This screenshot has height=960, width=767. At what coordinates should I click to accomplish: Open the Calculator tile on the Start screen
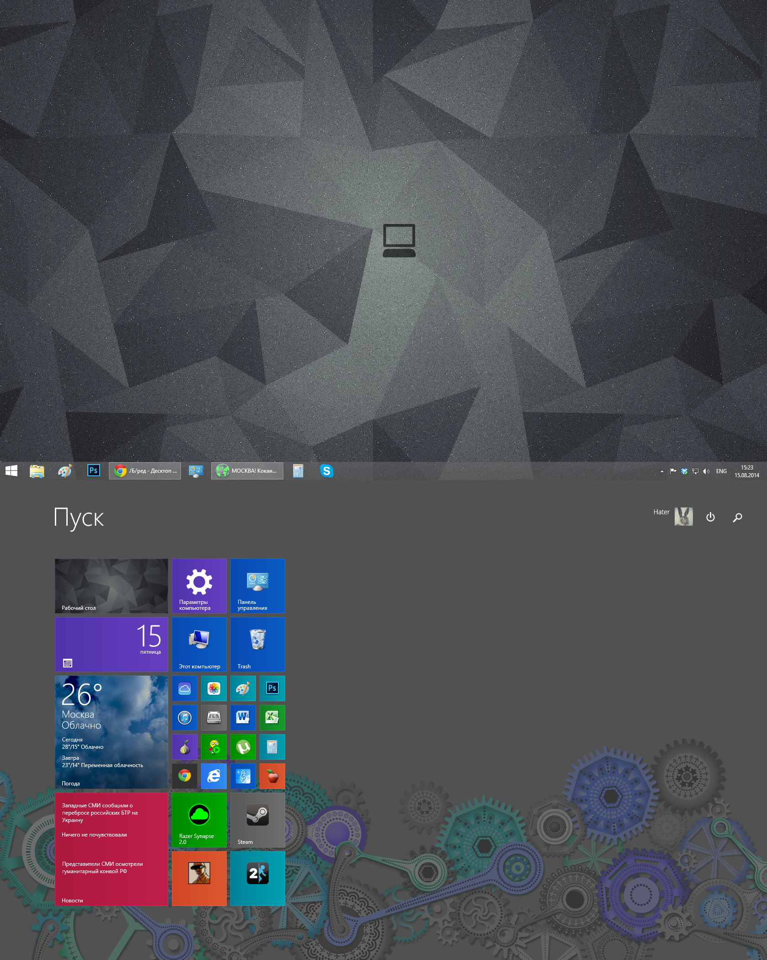click(272, 747)
